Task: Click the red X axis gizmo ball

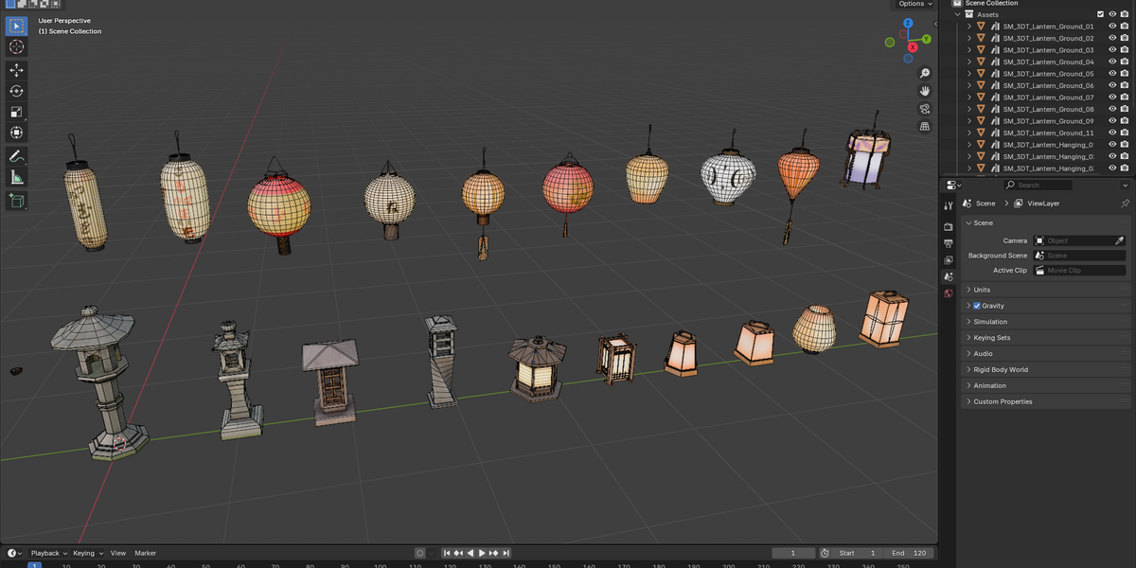Action: [913, 46]
